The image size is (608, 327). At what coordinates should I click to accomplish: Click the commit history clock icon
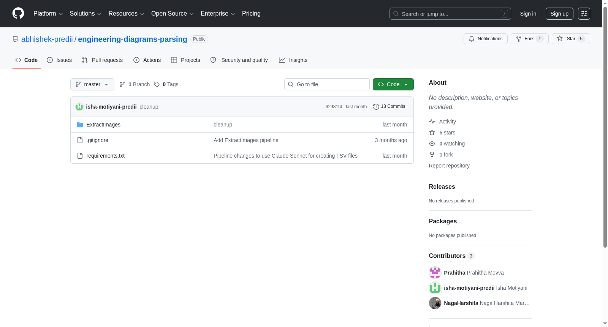(x=376, y=107)
